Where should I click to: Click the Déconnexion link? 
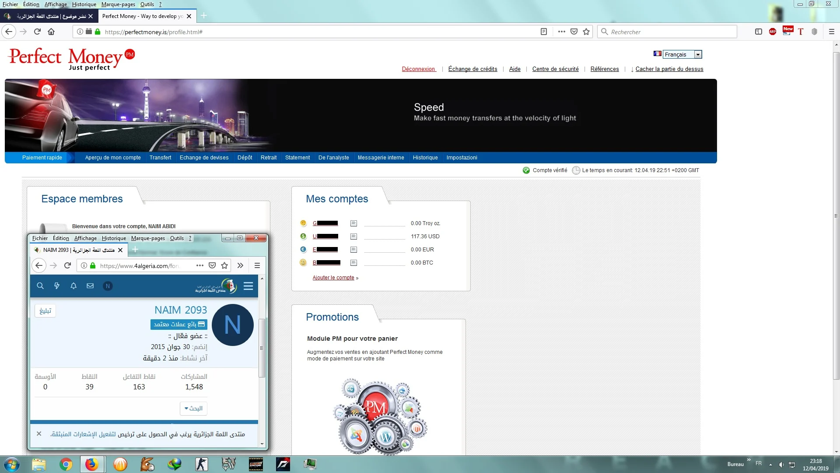click(x=418, y=69)
